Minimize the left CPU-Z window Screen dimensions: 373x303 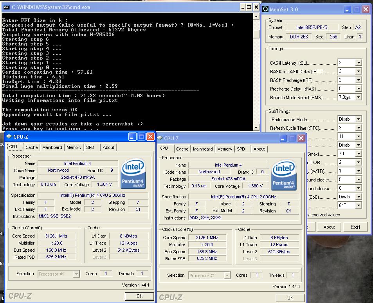click(132, 137)
